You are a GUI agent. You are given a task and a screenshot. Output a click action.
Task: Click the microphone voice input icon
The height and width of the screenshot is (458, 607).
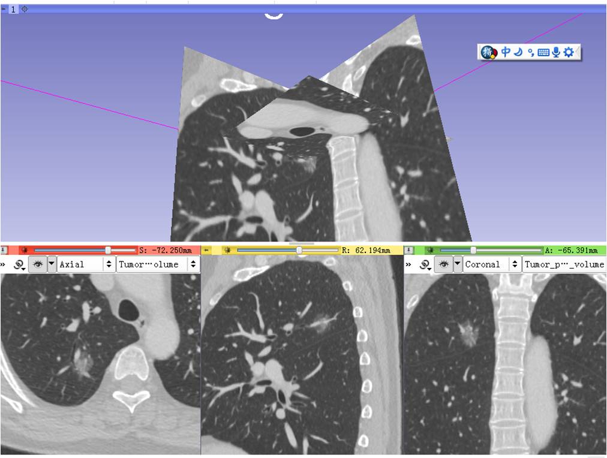click(556, 53)
